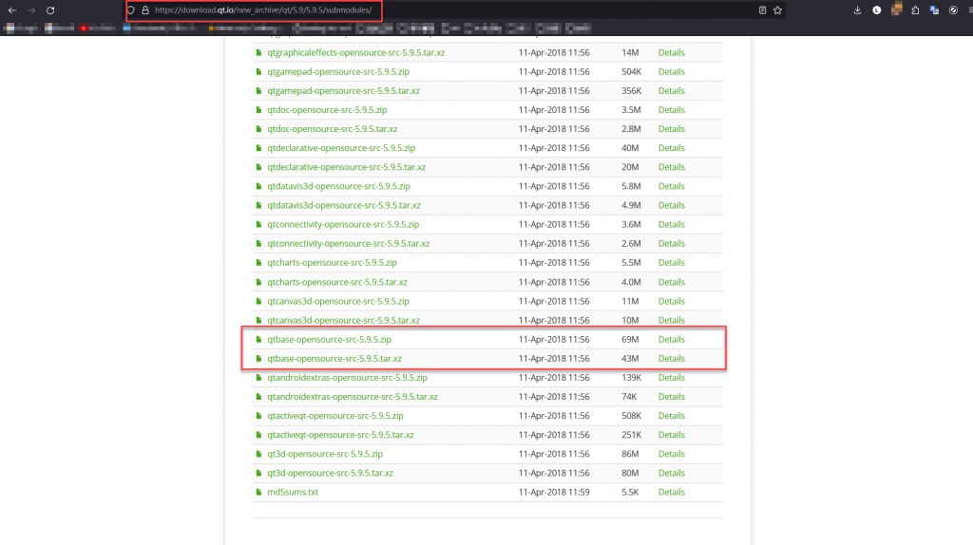This screenshot has height=545, width=973.
Task: Open qtdeclarative-opensource-src-5.9.5.tar.xz link
Action: click(346, 167)
